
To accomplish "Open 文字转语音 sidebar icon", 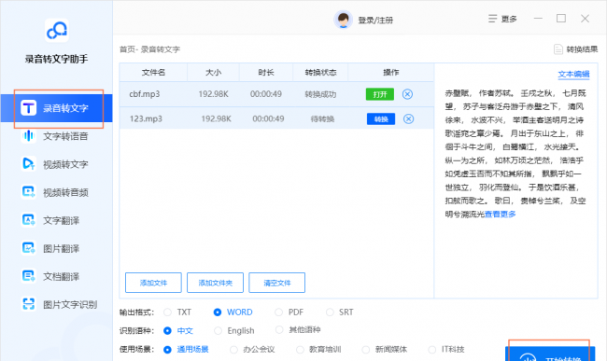I will click(29, 136).
